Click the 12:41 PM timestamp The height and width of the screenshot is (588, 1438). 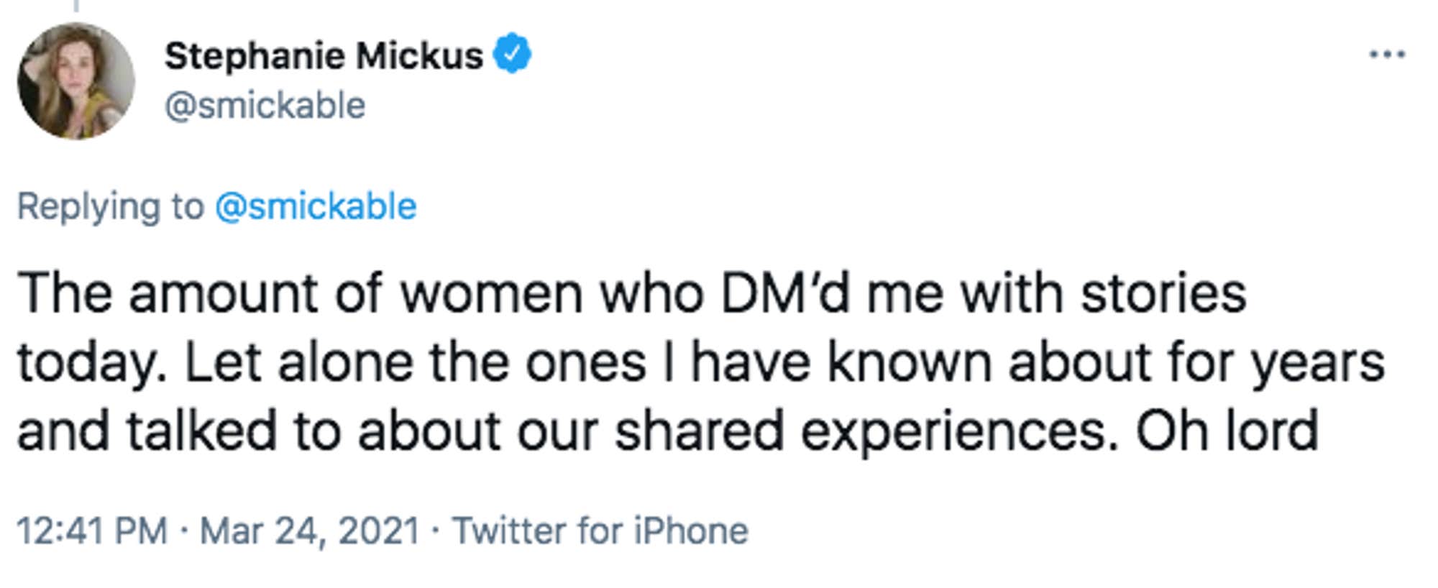click(91, 531)
